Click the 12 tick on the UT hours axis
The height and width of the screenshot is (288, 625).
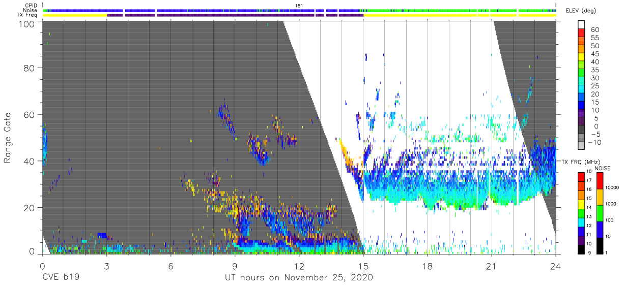[x=299, y=266]
